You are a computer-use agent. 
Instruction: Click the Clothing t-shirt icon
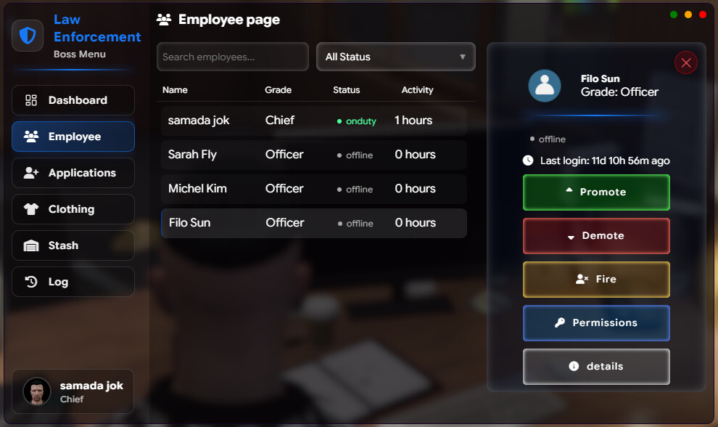tap(31, 209)
